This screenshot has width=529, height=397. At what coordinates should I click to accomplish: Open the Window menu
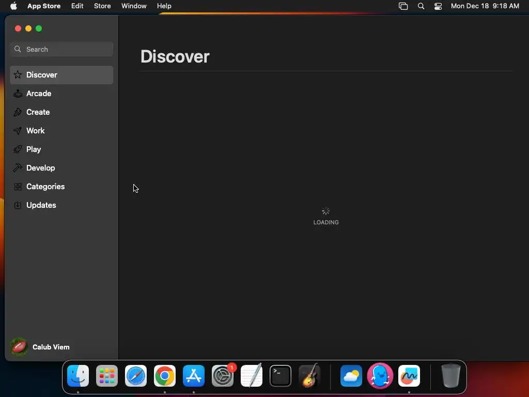click(x=134, y=6)
